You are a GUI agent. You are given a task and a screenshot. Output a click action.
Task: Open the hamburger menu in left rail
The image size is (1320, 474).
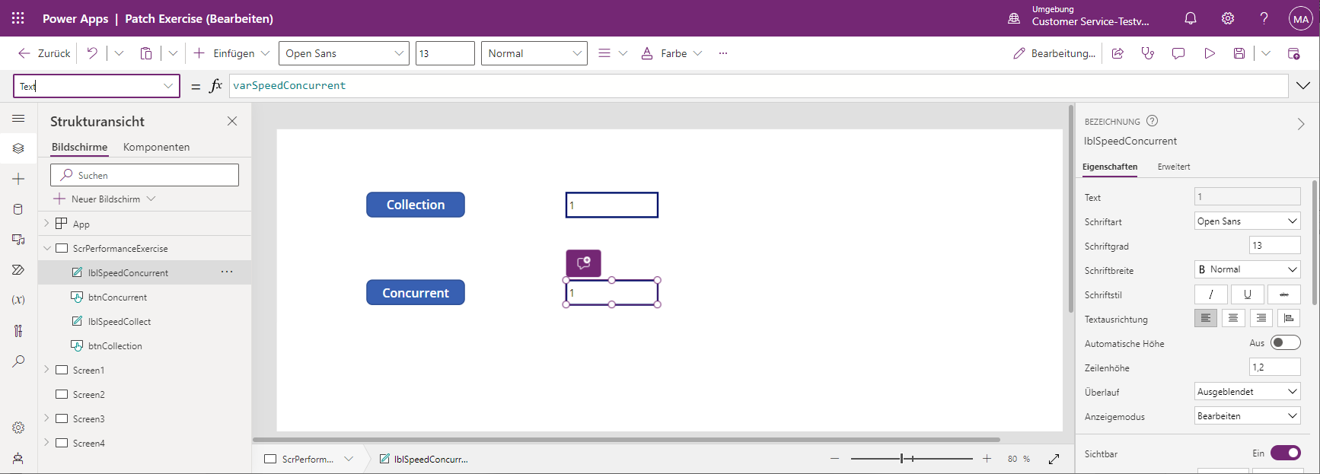(x=18, y=118)
